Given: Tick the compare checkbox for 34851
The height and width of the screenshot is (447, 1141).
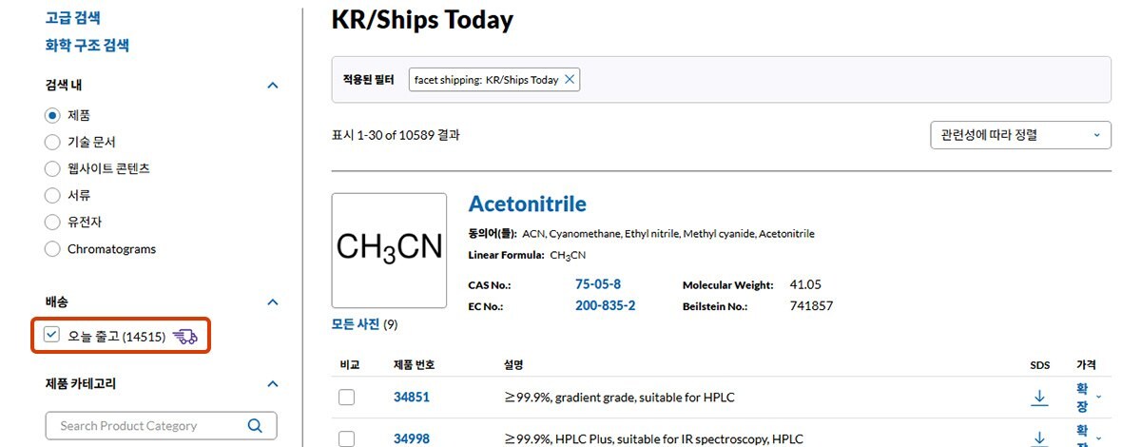Looking at the screenshot, I should 347,397.
